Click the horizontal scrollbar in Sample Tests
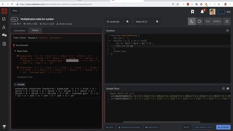This screenshot has width=233, height=131. [162, 122]
